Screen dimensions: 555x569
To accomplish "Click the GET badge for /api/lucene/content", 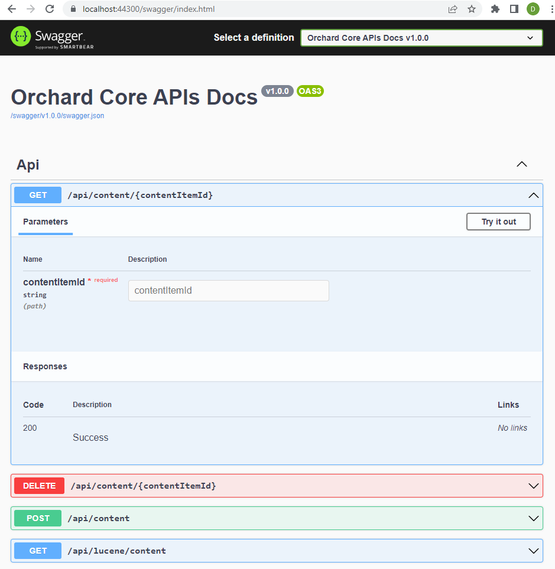I will [38, 551].
